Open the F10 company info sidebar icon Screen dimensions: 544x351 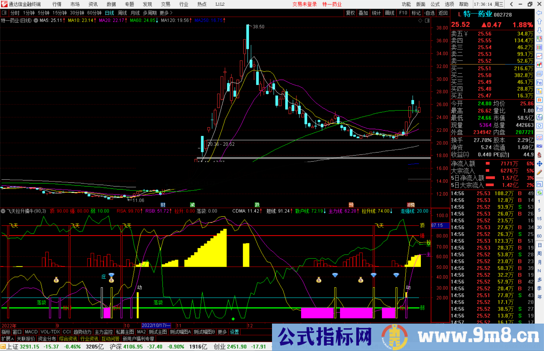539,83
